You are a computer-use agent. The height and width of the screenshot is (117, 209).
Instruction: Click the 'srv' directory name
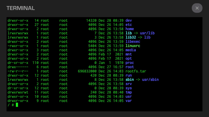pyautogui.click(x=129, y=84)
